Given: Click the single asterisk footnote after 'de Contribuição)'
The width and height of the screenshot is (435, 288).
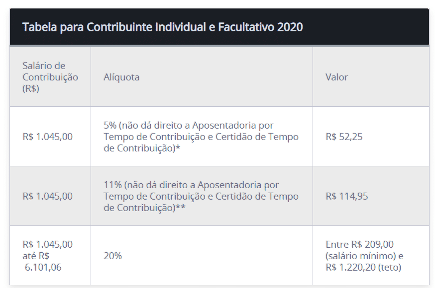Looking at the screenshot, I should [178, 147].
